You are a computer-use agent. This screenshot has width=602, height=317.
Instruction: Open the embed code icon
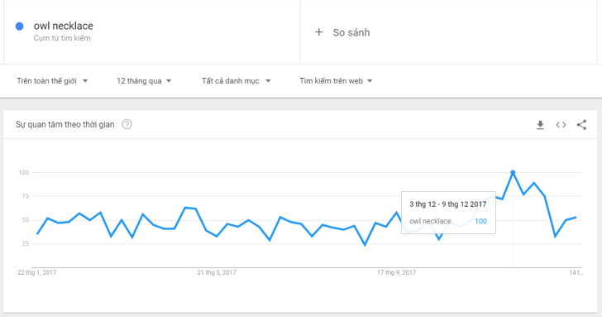pyautogui.click(x=561, y=125)
